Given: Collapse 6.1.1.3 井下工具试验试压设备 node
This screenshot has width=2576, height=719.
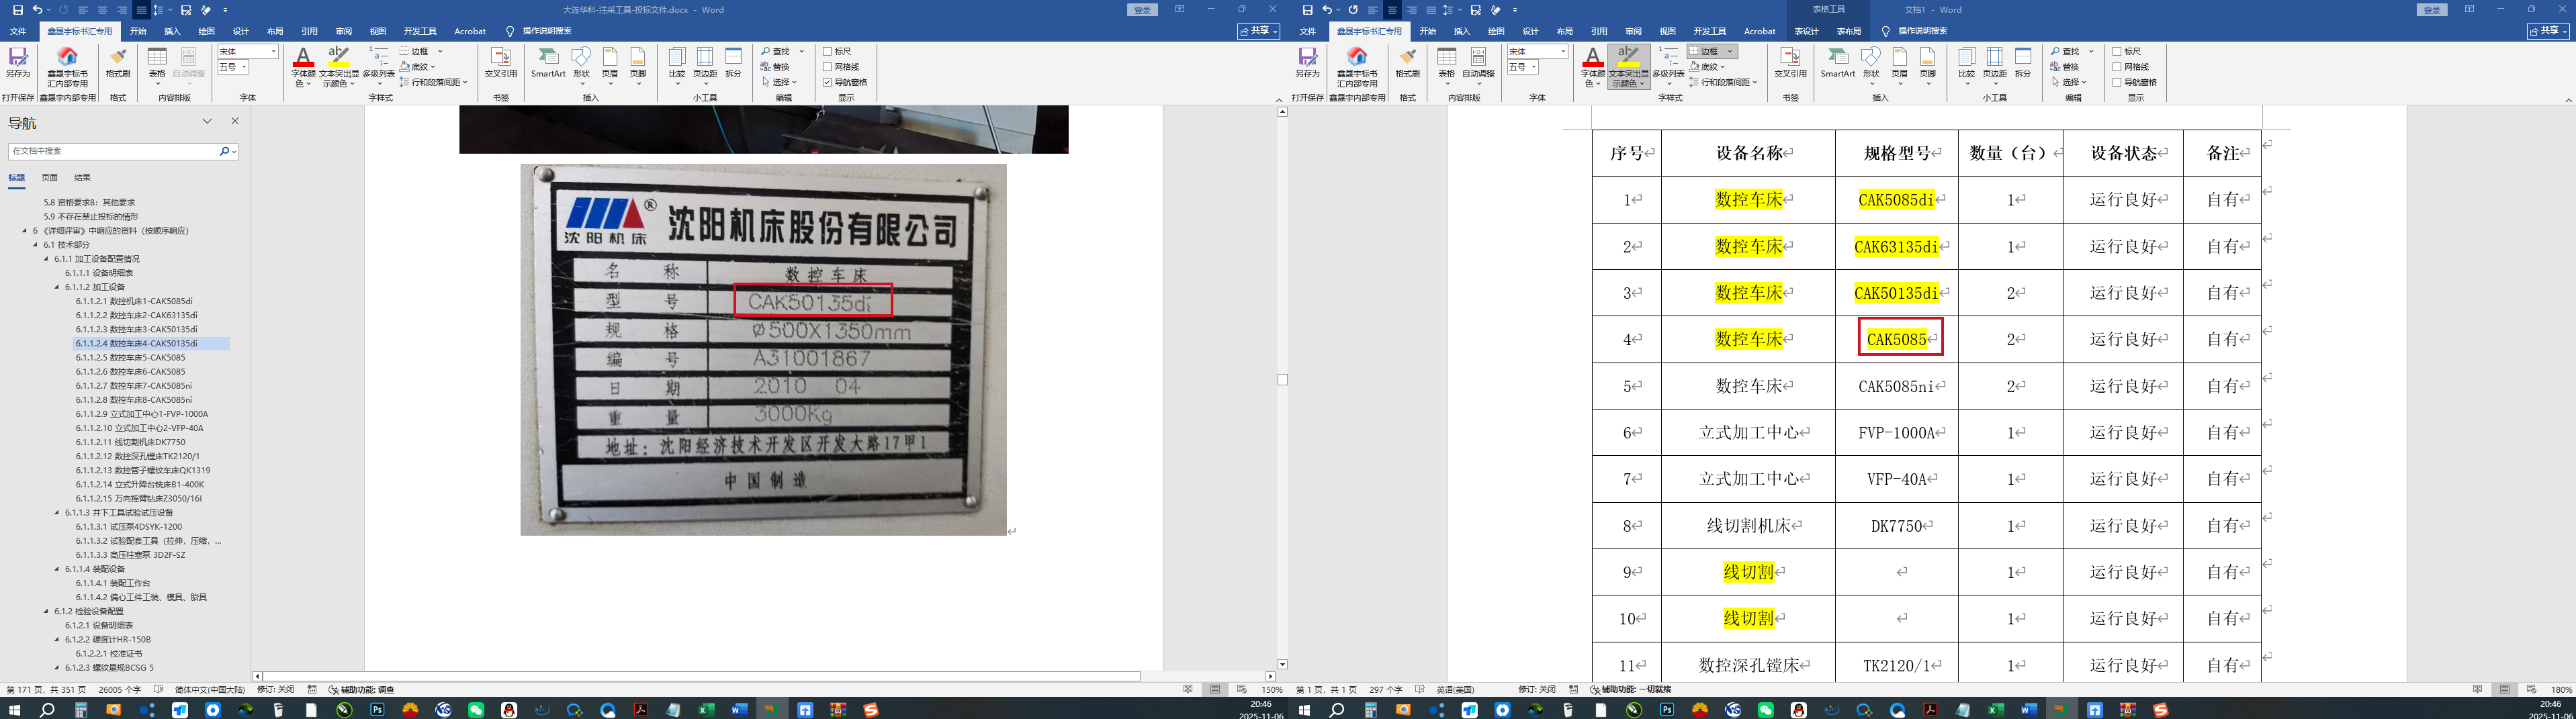Looking at the screenshot, I should (57, 513).
